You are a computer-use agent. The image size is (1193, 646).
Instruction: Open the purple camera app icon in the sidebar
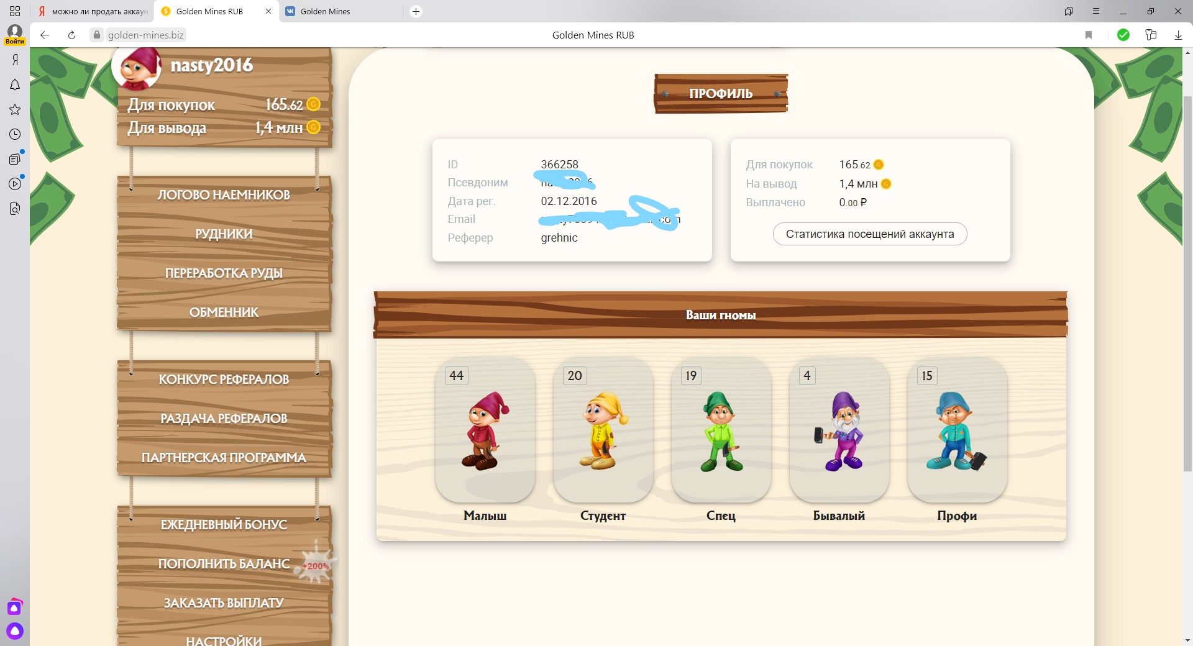[x=15, y=607]
